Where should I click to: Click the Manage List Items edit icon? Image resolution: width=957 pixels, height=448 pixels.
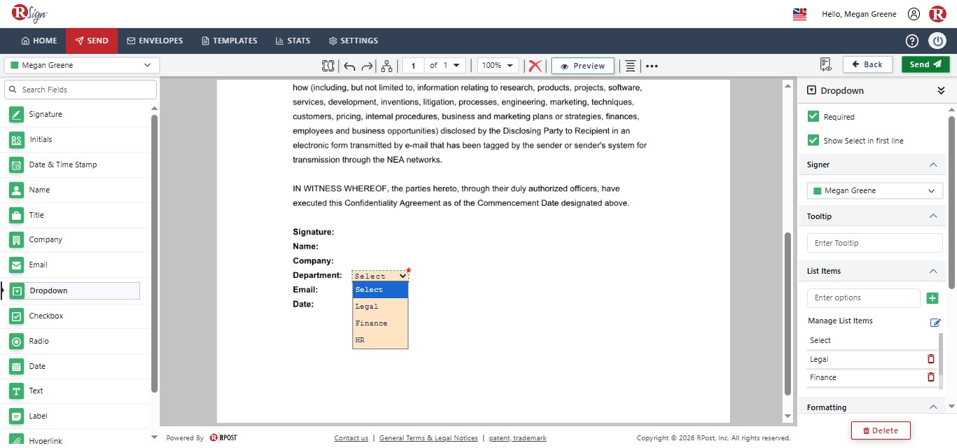click(935, 322)
